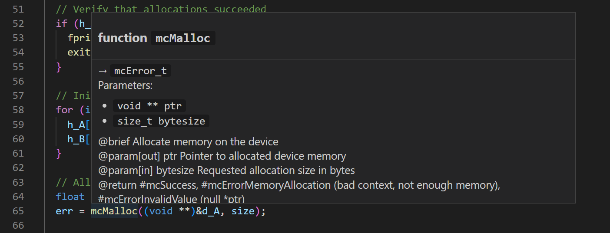Click the if keyword on line 52
This screenshot has width=610, height=233.
(61, 23)
